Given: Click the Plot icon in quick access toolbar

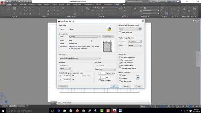Looking at the screenshot, I should [19, 2].
